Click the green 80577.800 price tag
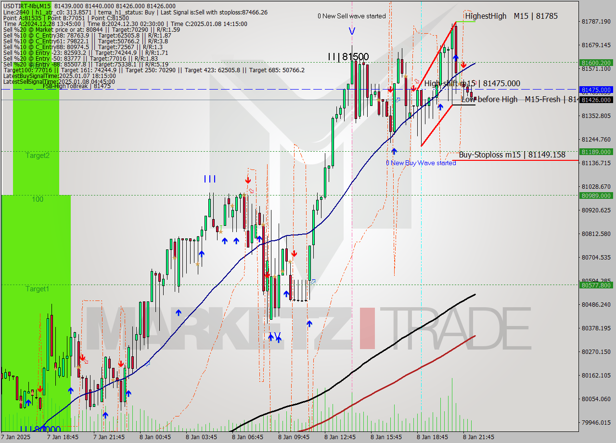This screenshot has width=616, height=443. click(596, 285)
